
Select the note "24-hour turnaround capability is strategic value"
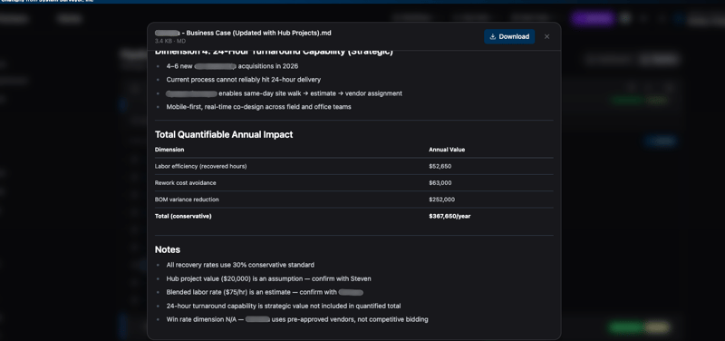284,306
